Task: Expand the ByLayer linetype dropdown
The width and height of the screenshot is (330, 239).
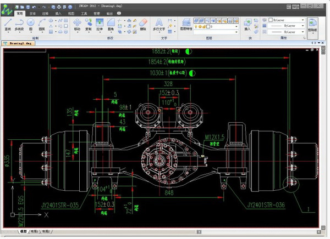Action: [302, 26]
